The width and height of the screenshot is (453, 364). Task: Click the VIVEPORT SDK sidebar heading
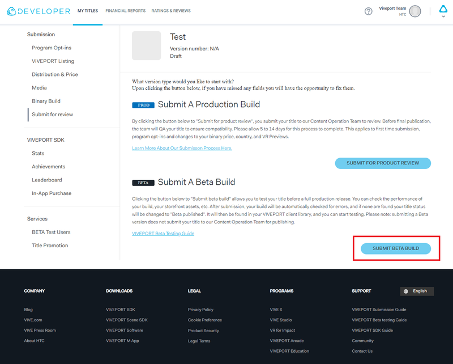[x=46, y=139]
